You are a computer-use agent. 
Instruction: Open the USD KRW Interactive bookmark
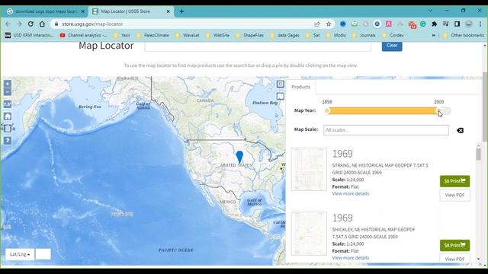pyautogui.click(x=29, y=36)
